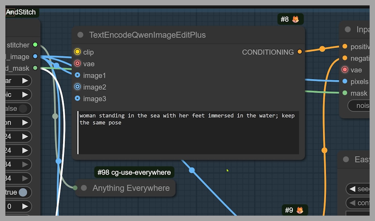
Task: Click the orange CONDITIONING output socket
Action: coord(300,52)
